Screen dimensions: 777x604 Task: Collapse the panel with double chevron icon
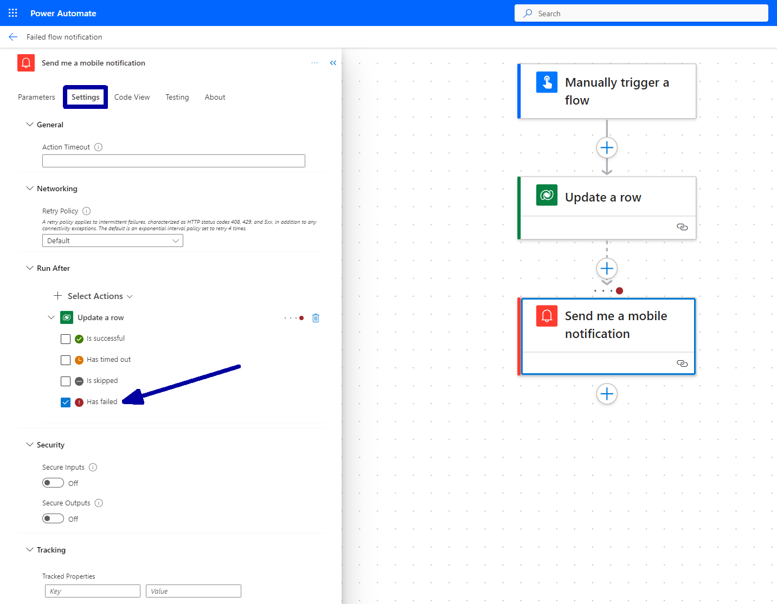(333, 63)
